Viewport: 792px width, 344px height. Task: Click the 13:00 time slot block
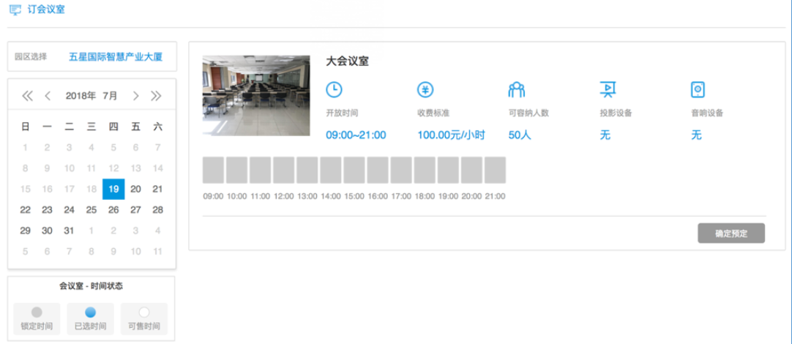(x=307, y=171)
